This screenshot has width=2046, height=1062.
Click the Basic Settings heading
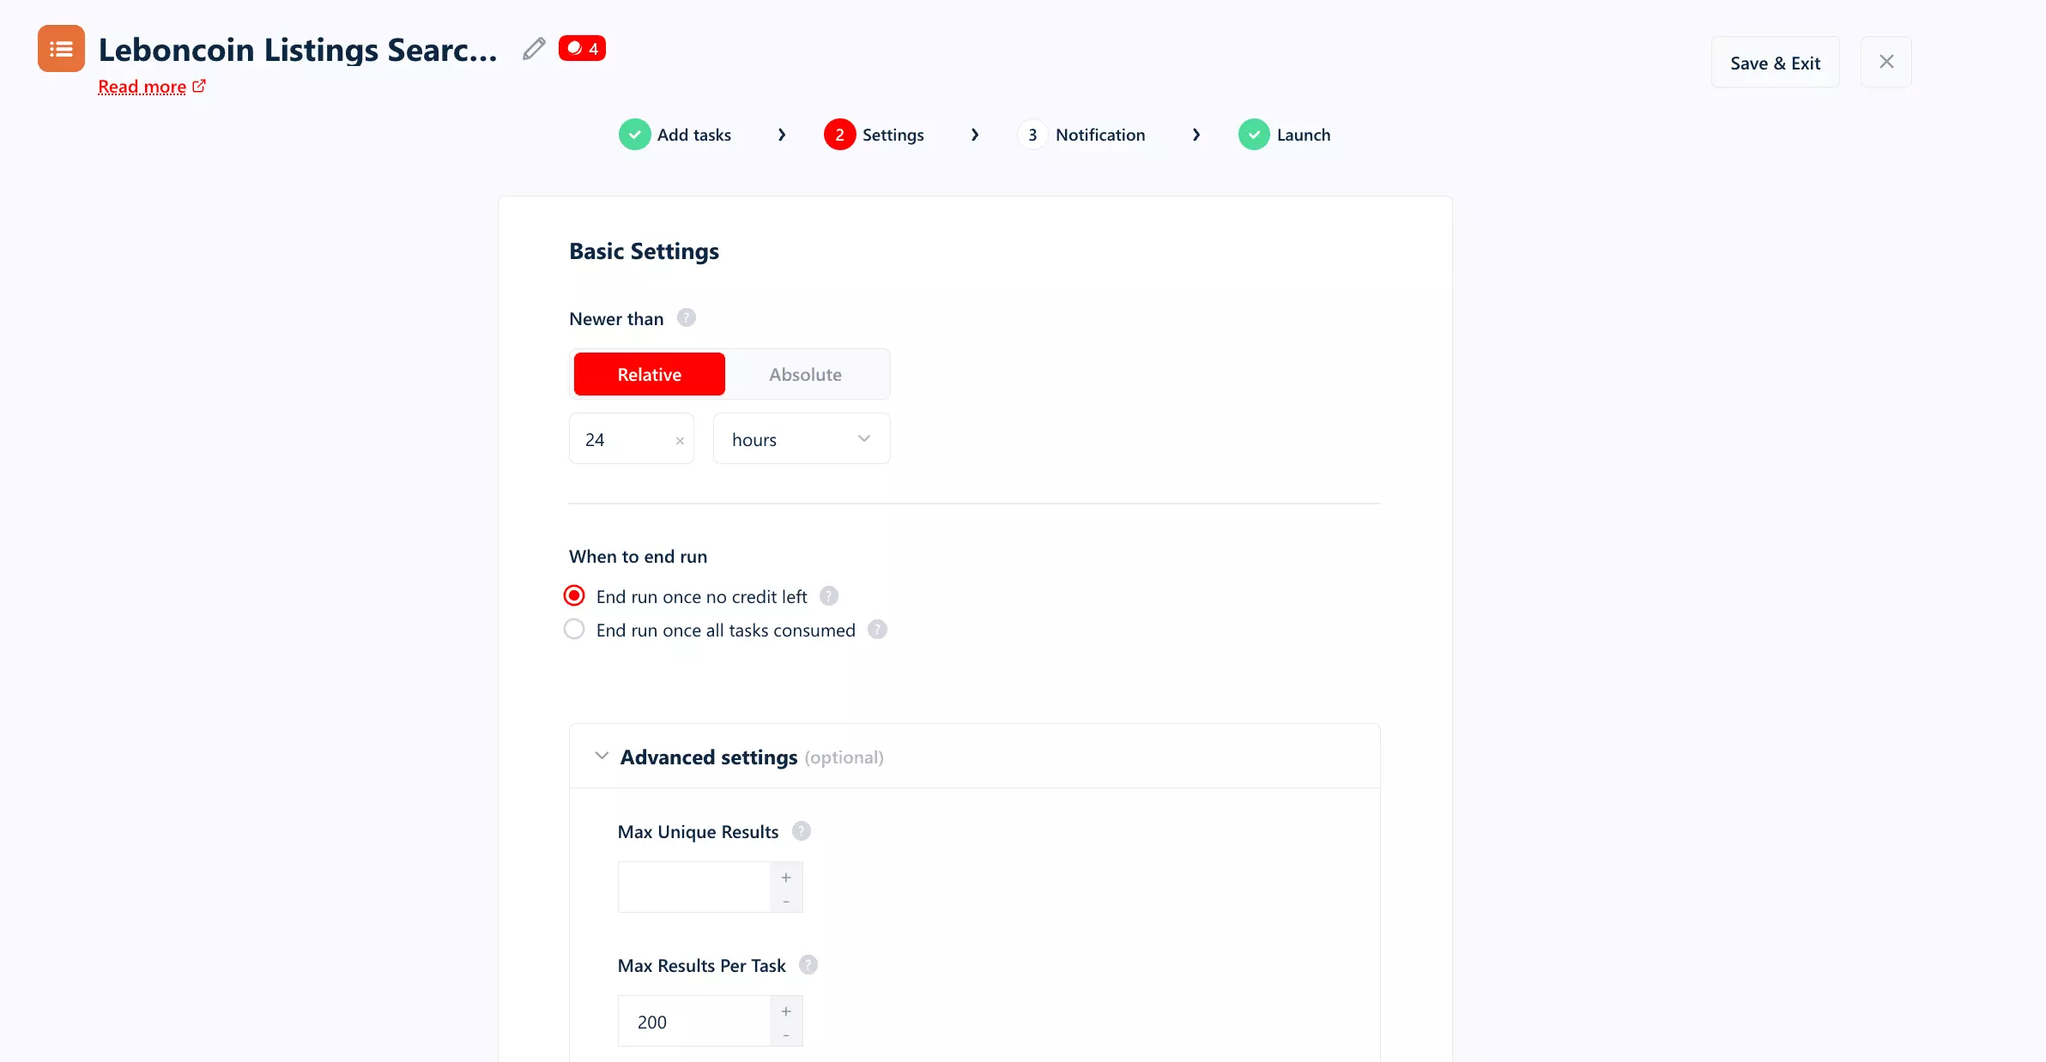click(644, 250)
